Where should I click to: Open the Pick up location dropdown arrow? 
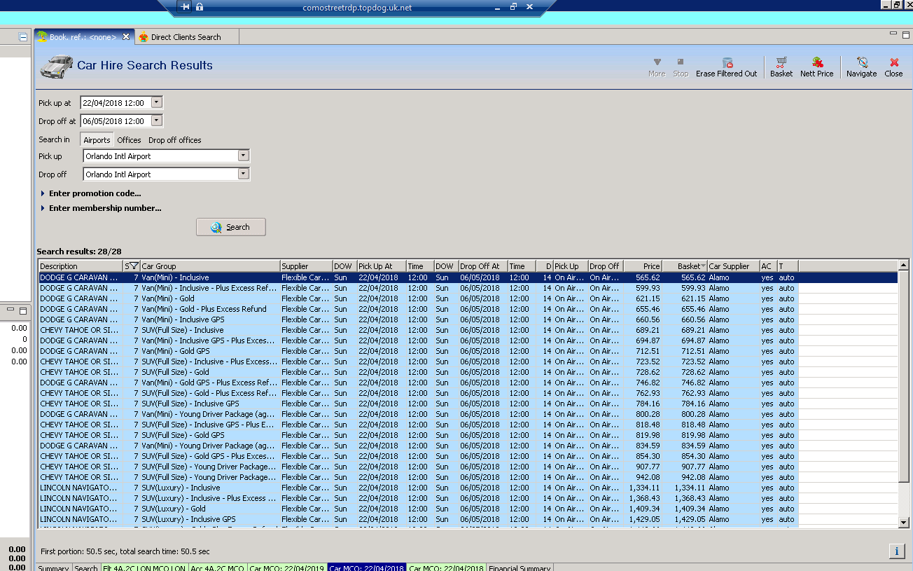tap(244, 156)
